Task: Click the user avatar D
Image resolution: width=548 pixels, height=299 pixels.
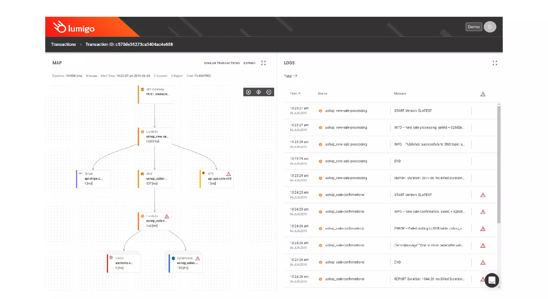Action: click(x=490, y=27)
